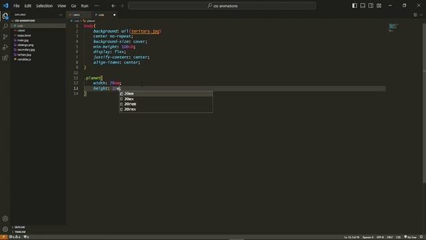Select the '20rem' suggestion
This screenshot has height=240, width=426.
[x=166, y=104]
